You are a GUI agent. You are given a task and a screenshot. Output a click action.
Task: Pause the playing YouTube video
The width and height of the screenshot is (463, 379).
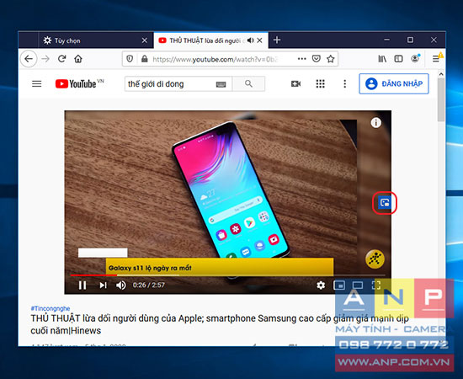pyautogui.click(x=82, y=286)
